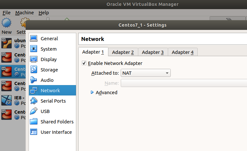Select the Shared Folders icon

pyautogui.click(x=34, y=122)
